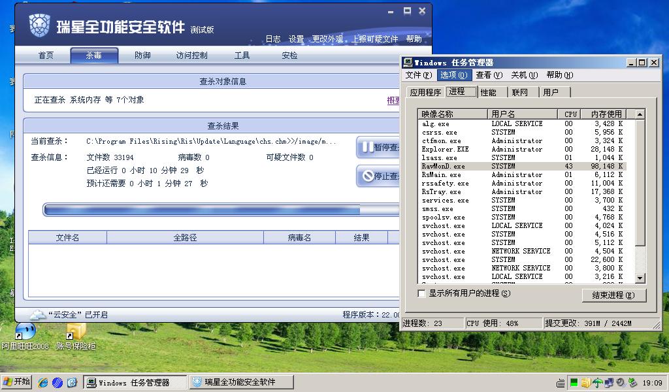Click the process list scroll up arrow
669x392 pixels.
tap(640, 114)
